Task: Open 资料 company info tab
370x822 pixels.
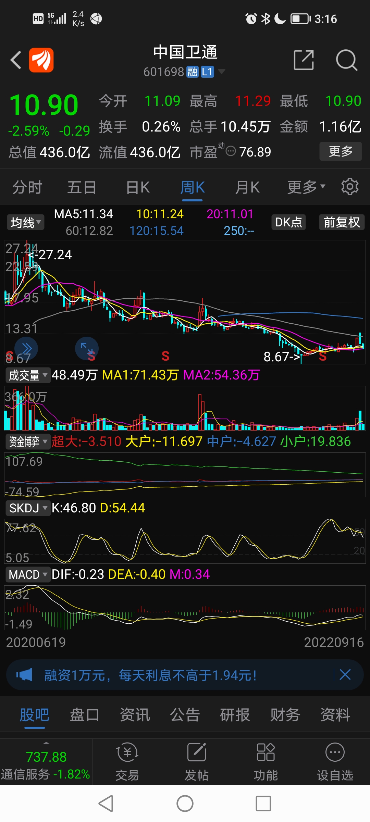Action: (335, 715)
